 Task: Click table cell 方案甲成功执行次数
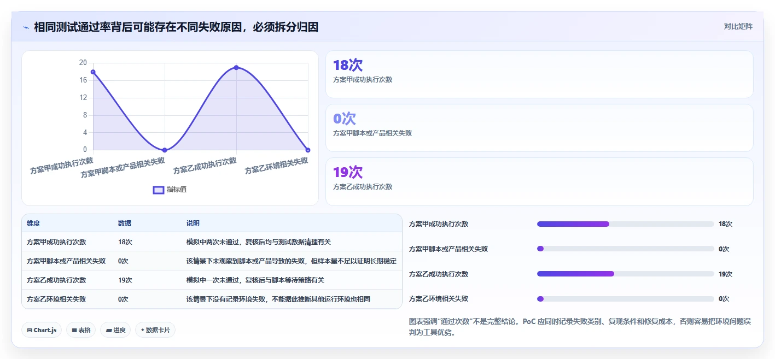(x=56, y=242)
